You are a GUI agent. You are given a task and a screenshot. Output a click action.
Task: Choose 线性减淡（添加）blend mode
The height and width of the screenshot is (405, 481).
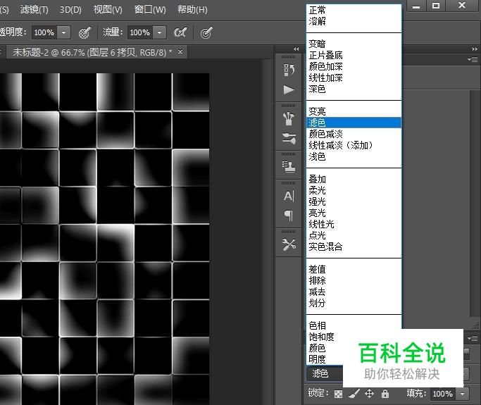pos(354,145)
